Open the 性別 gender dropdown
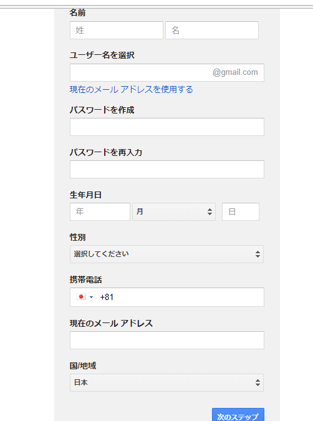The width and height of the screenshot is (313, 421). coord(166,254)
